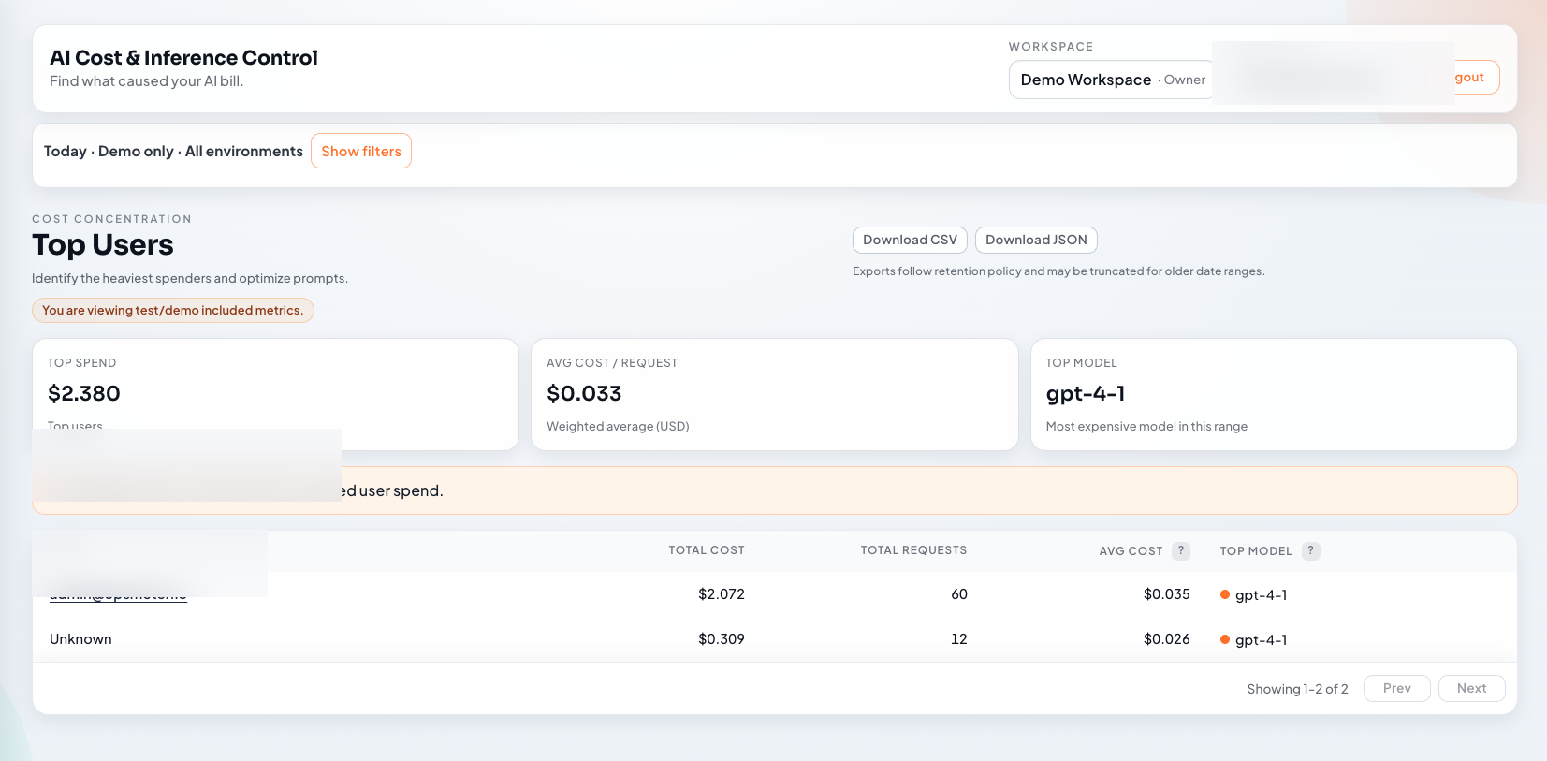Click the TOTAL REQUESTS column header
This screenshot has height=761, width=1547.
click(913, 550)
